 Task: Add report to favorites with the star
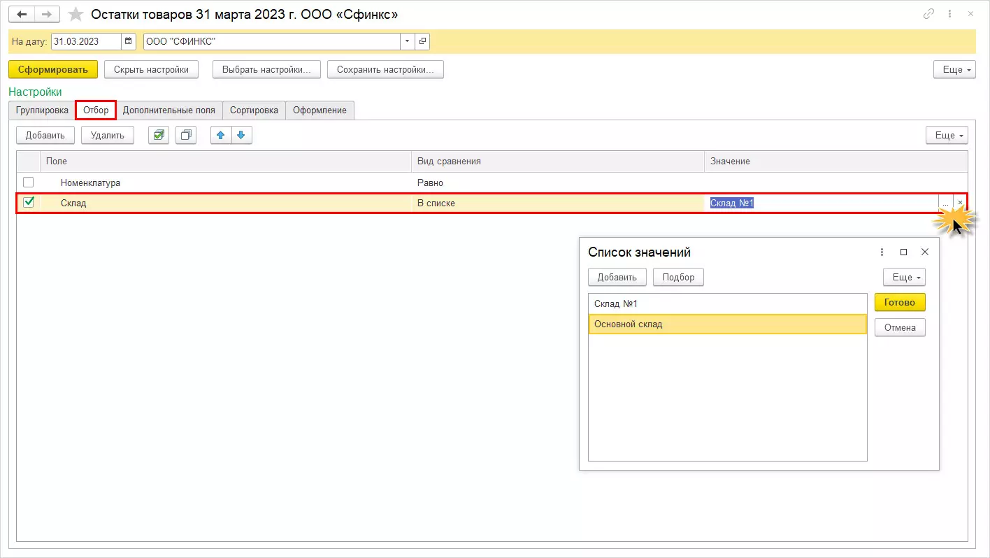pyautogui.click(x=76, y=14)
